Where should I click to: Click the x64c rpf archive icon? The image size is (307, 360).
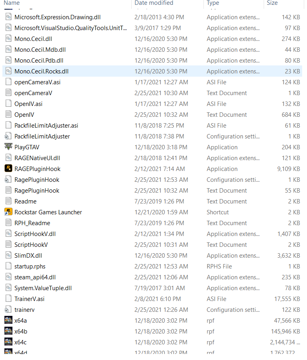[x=8, y=342]
